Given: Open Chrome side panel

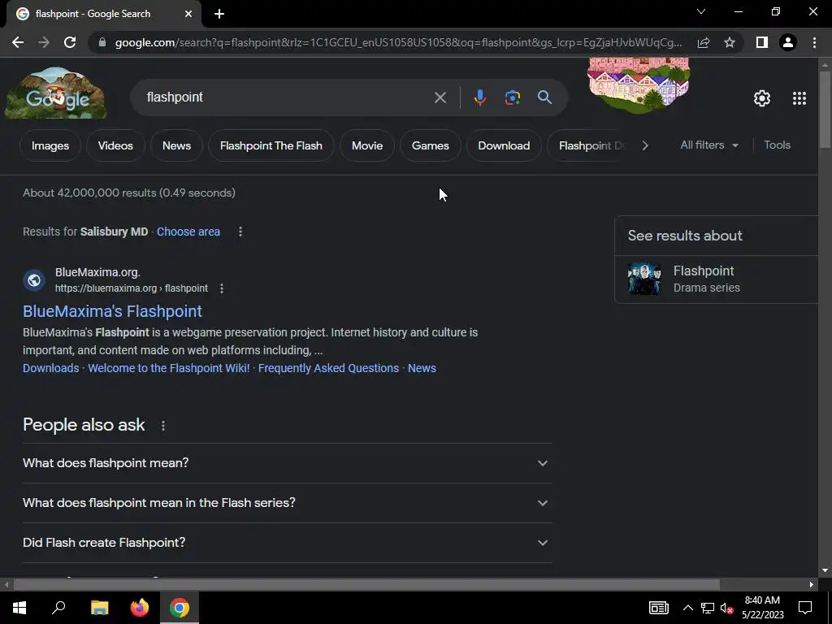Looking at the screenshot, I should point(762,42).
